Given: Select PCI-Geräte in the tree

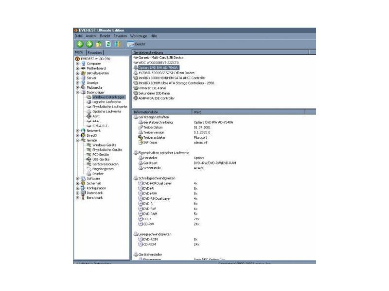Looking at the screenshot, I should click(101, 155).
